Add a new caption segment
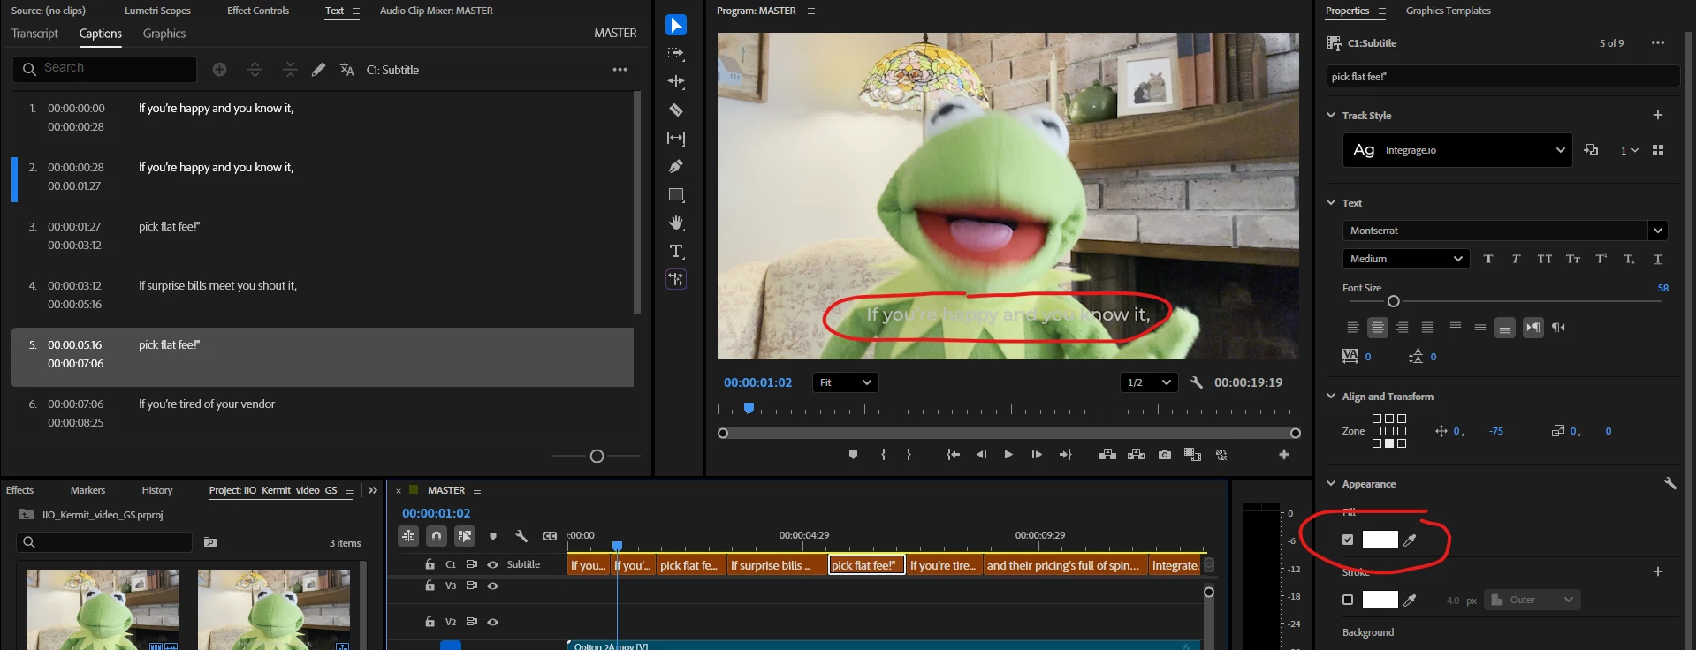1696x650 pixels. click(219, 70)
